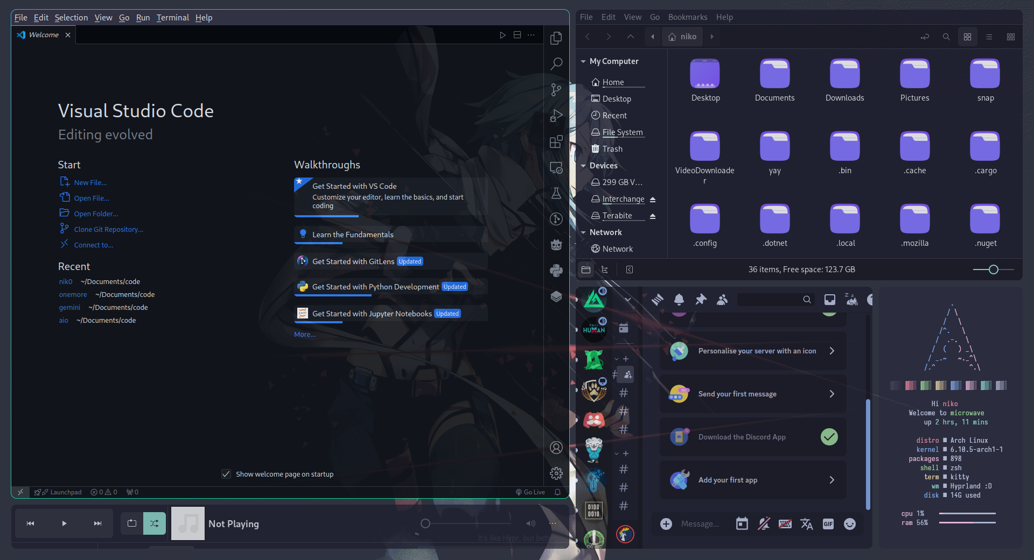
Task: Open notification settings bell in Discord toolbar
Action: coord(679,300)
